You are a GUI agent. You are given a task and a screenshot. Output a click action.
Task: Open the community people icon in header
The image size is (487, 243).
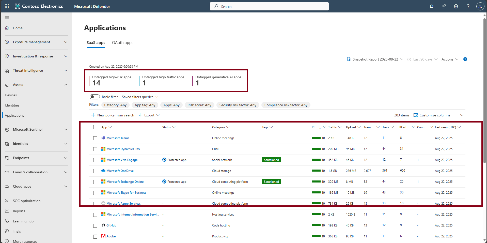tap(444, 6)
